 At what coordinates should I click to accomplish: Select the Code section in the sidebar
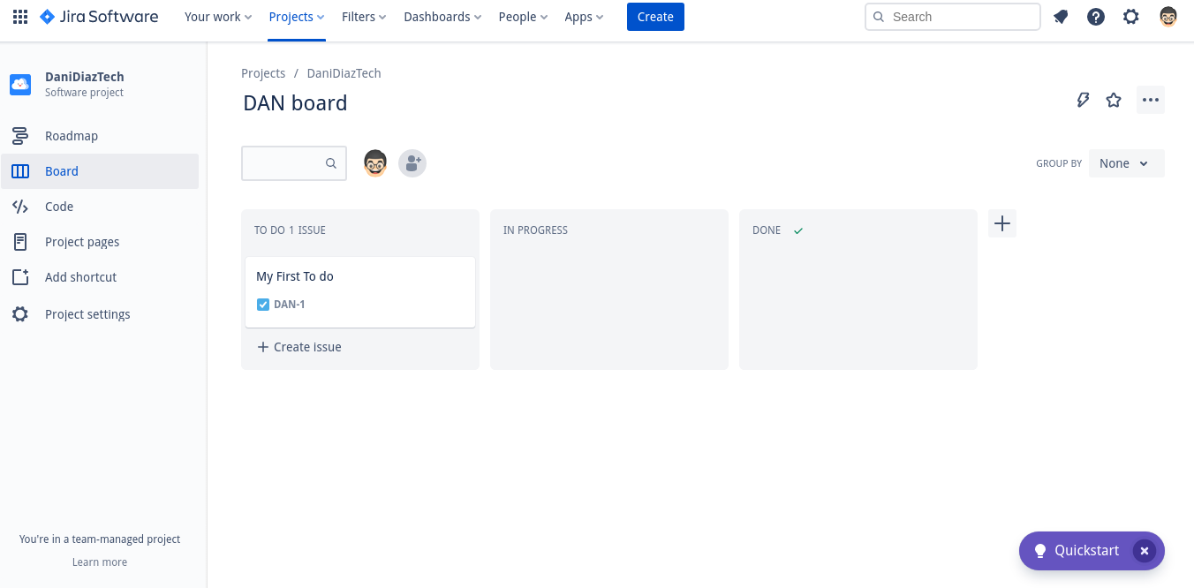point(58,206)
